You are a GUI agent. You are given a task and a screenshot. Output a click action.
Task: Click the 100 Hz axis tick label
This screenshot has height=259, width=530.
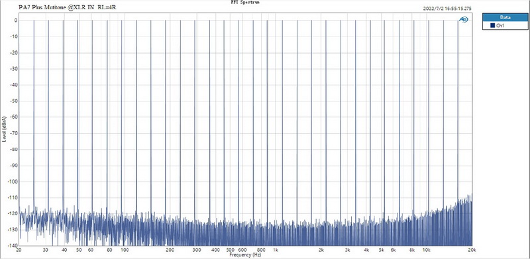click(x=125, y=250)
